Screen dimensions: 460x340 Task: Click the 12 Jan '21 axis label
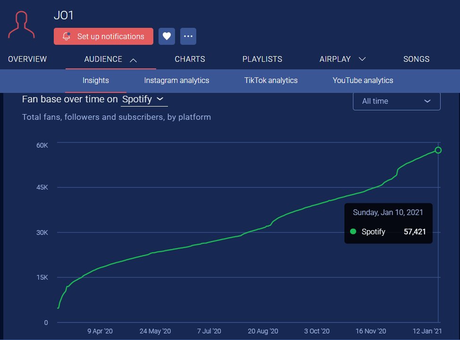(427, 331)
